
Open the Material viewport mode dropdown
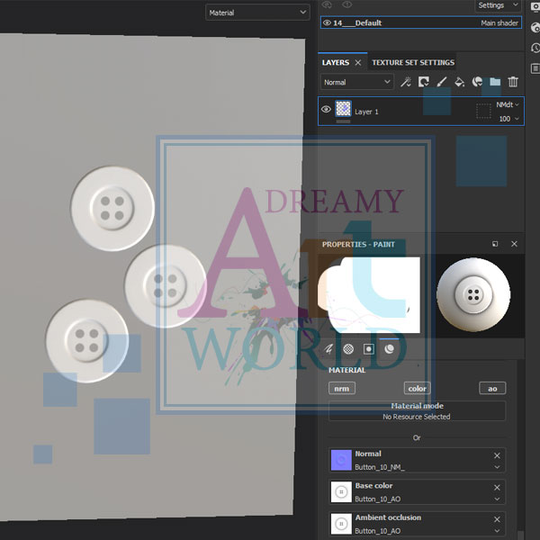point(257,13)
